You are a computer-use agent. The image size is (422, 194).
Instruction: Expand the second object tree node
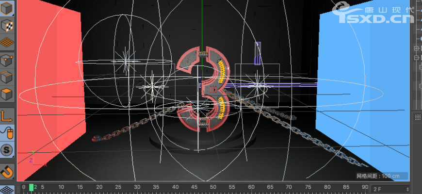(x=416, y=57)
